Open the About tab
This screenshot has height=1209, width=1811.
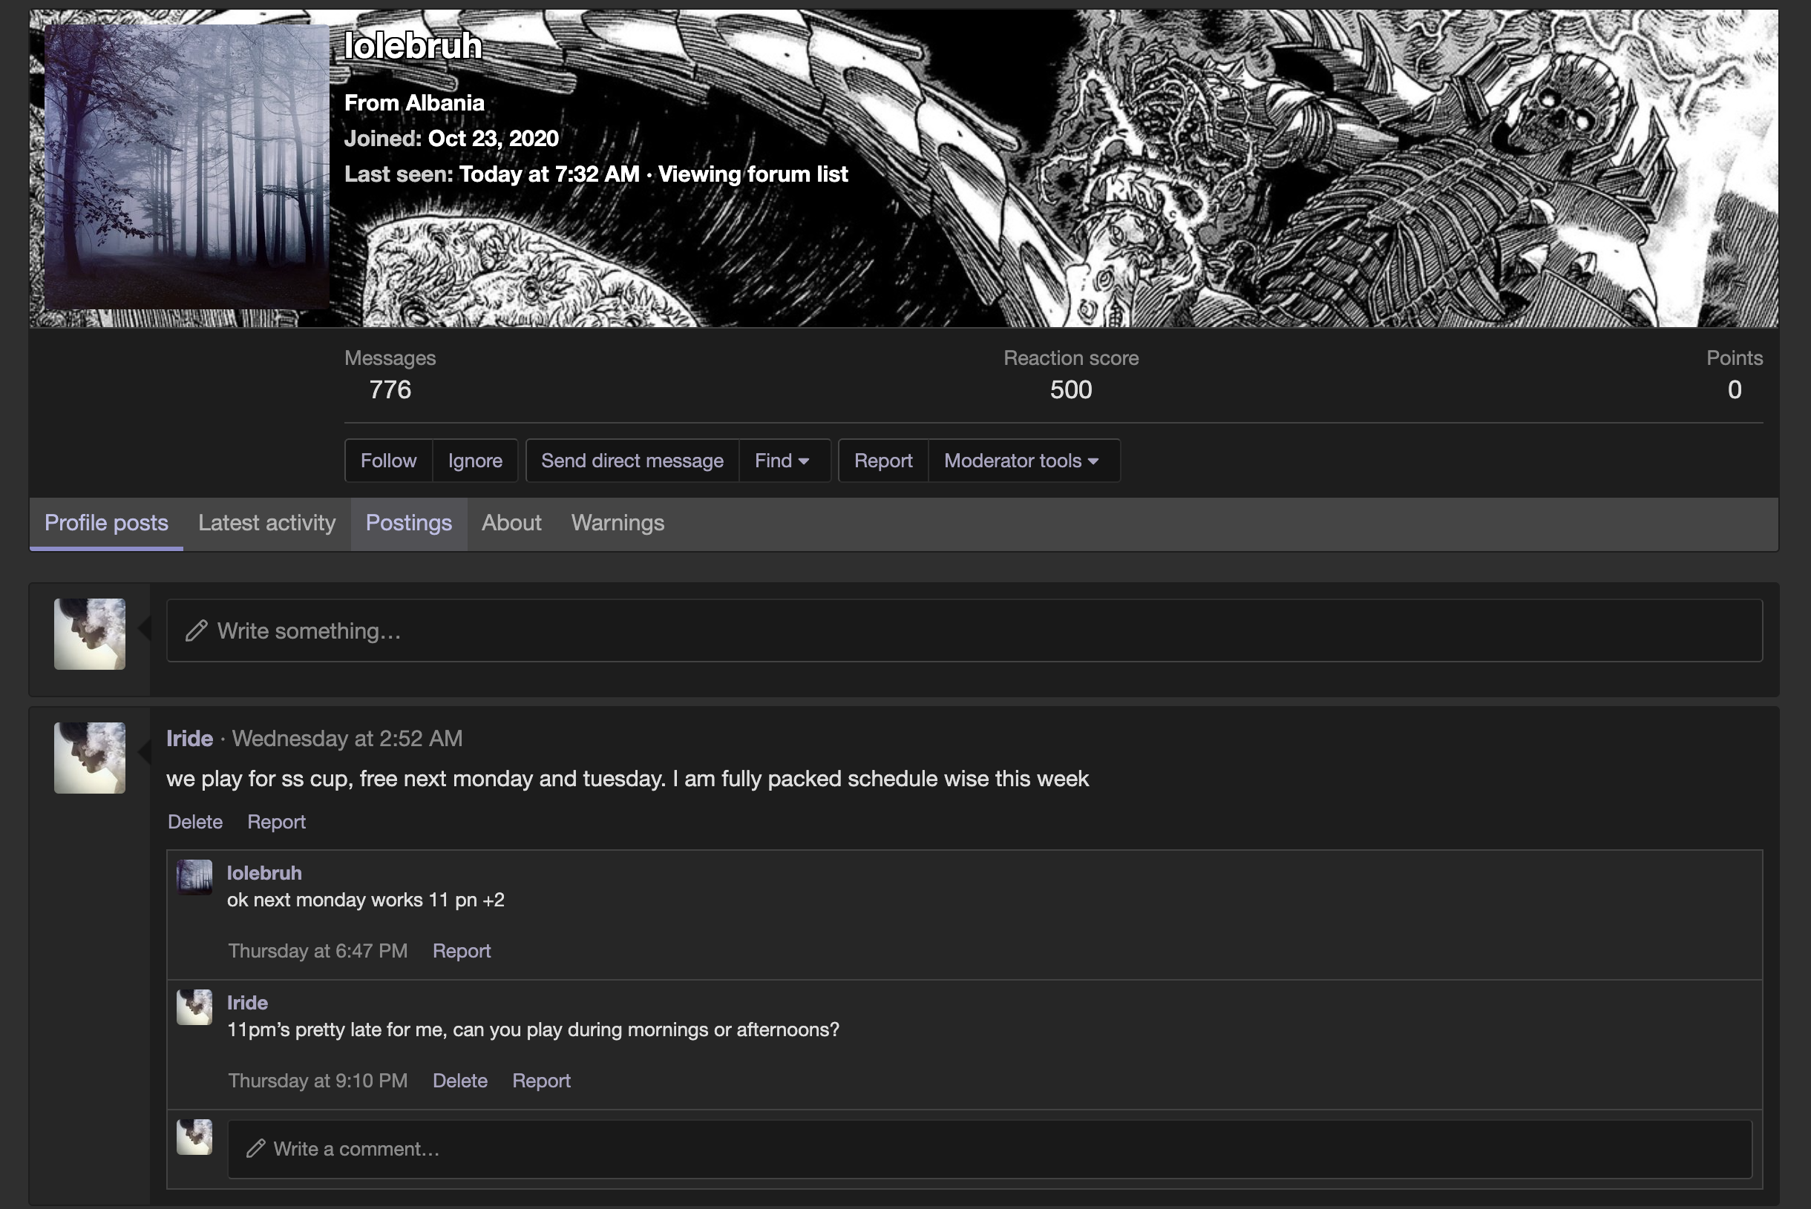511,523
